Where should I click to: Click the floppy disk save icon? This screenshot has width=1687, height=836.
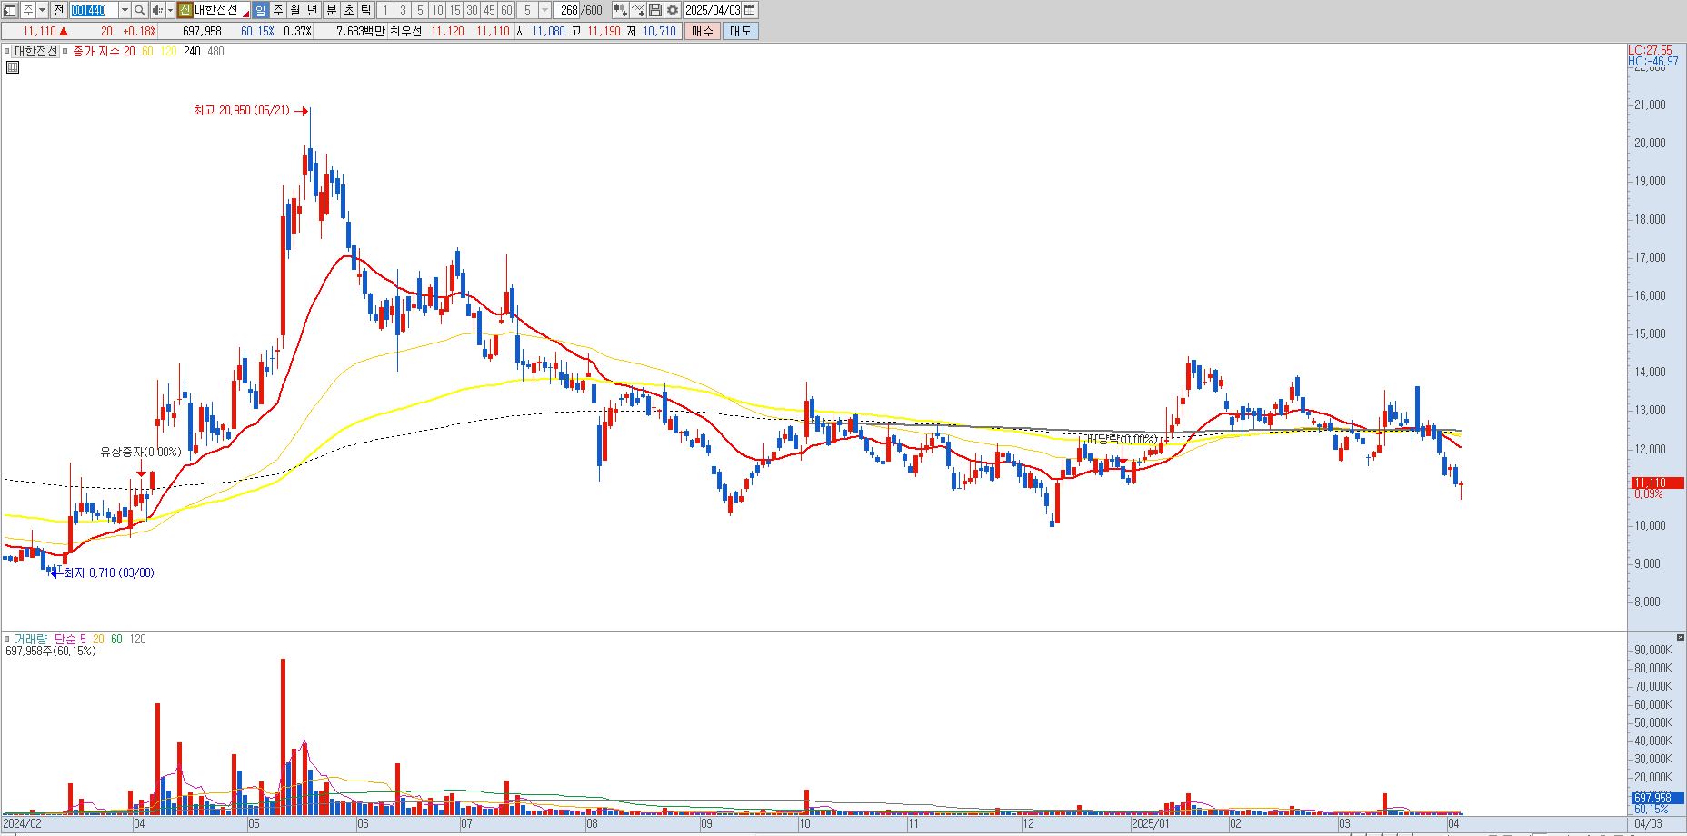tap(655, 10)
